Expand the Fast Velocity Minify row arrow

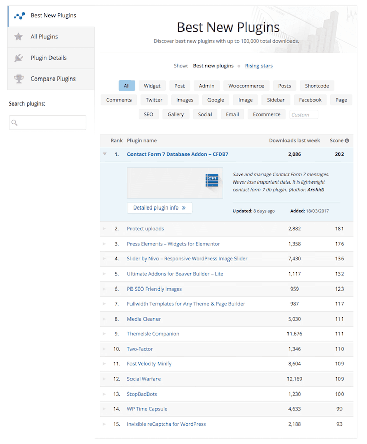pyautogui.click(x=104, y=364)
